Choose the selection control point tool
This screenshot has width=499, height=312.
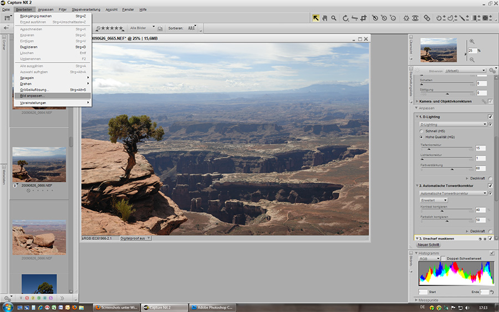click(440, 18)
